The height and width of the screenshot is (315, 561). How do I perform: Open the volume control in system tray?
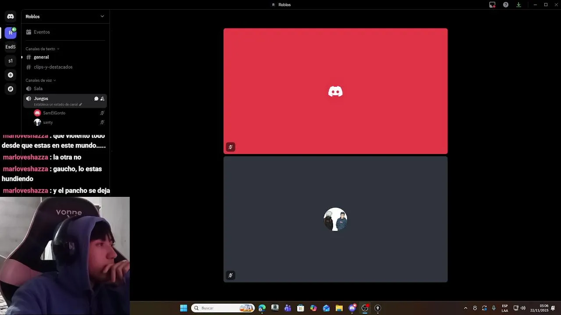[523, 308]
